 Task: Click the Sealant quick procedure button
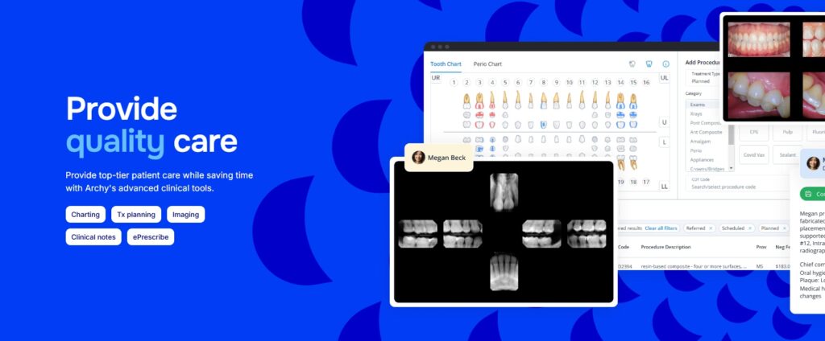[x=788, y=155]
